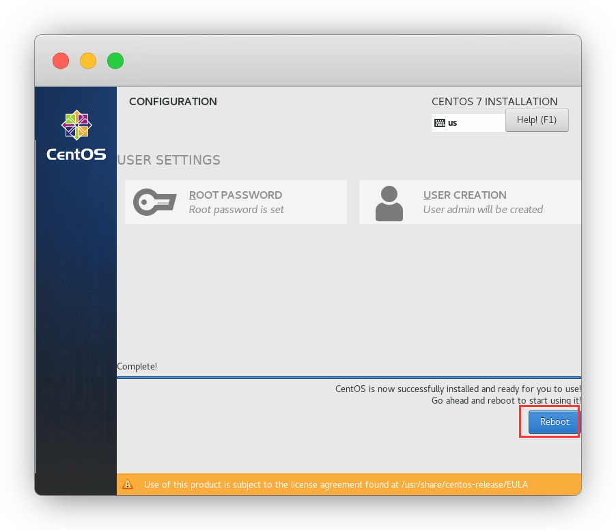This screenshot has width=616, height=530.
Task: Click the 'Complete!' status label
Action: [x=137, y=366]
